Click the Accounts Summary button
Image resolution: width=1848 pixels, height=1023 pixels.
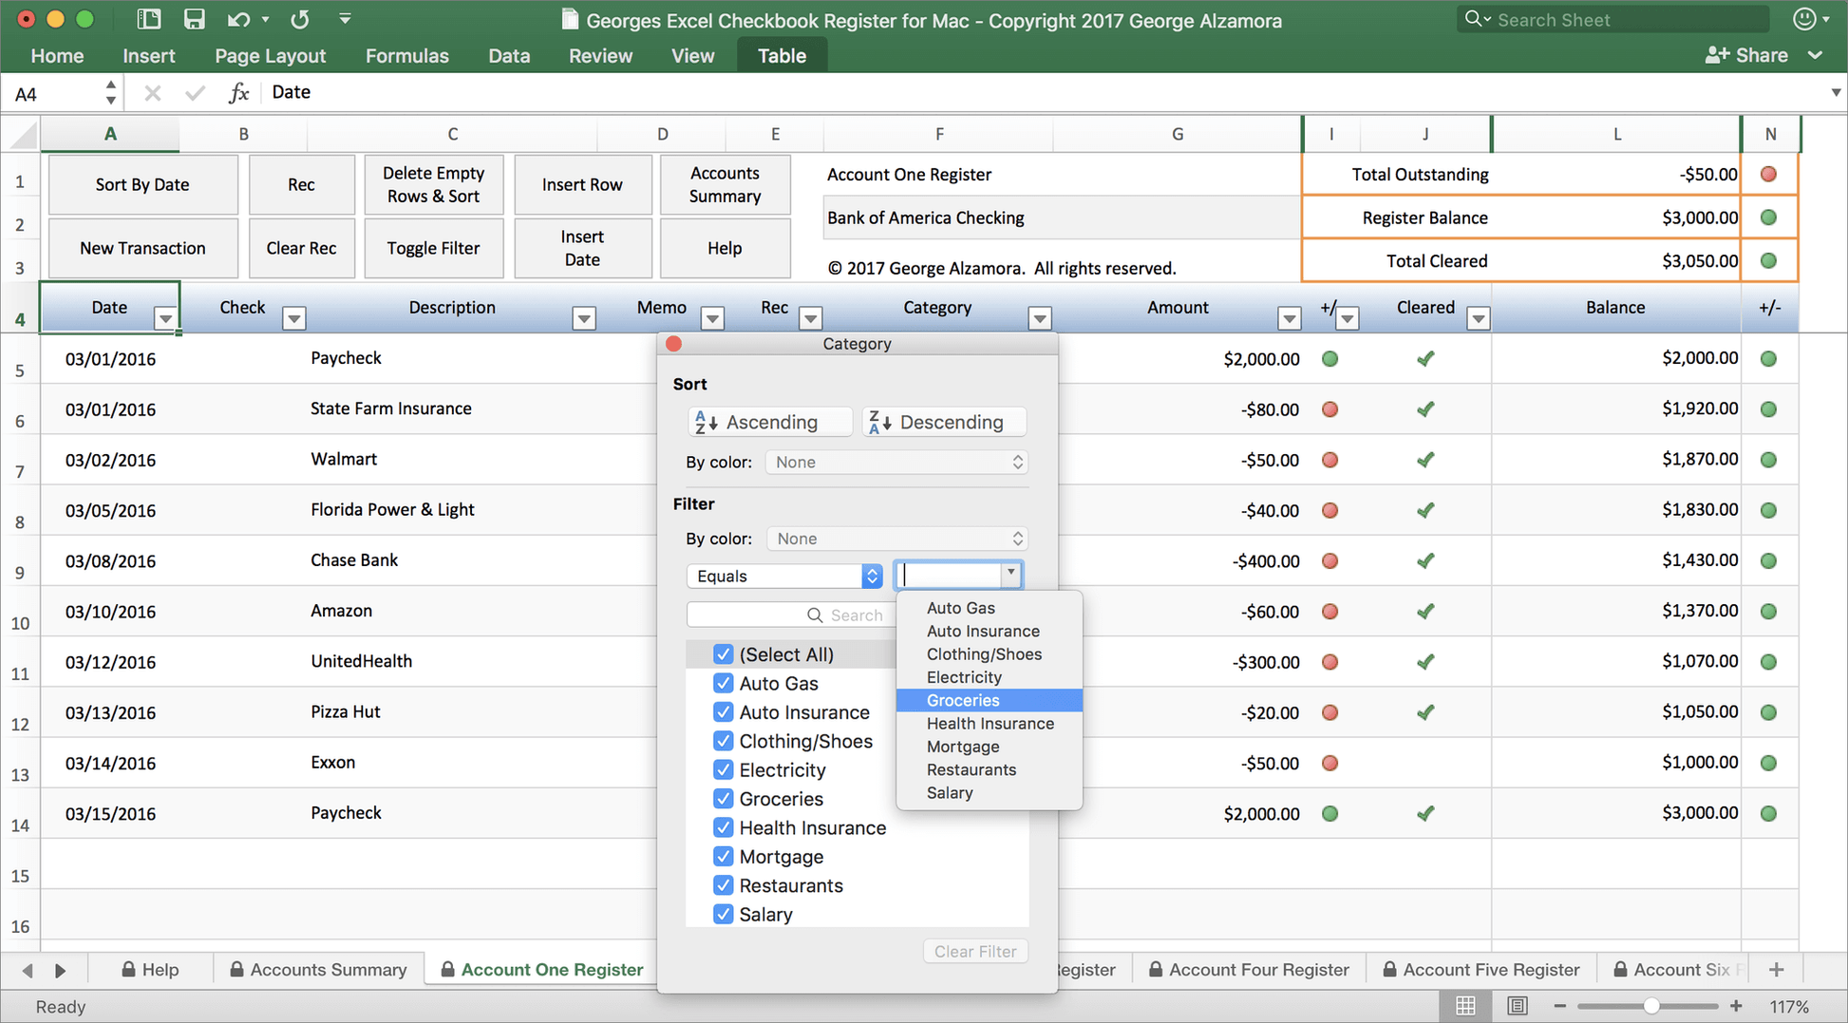[x=725, y=184]
